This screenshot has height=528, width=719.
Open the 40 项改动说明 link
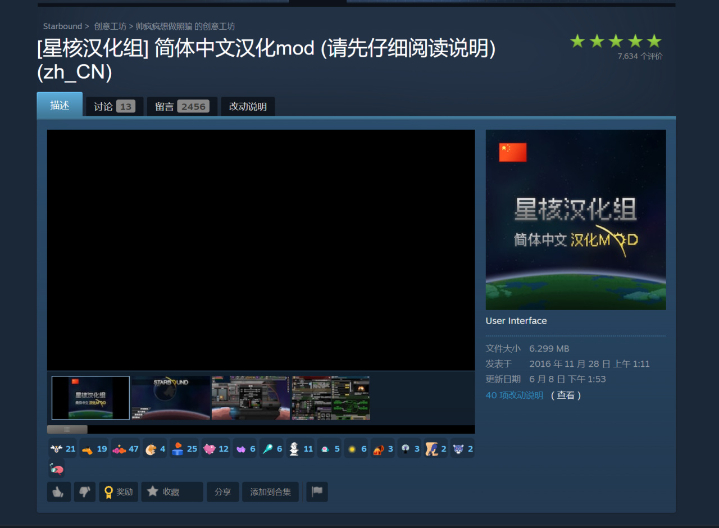[x=515, y=395]
